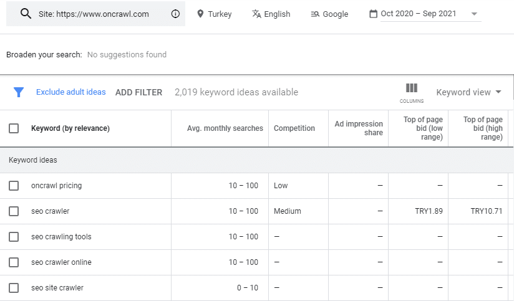Sort by Competition column header
This screenshot has height=301, width=514.
(x=294, y=128)
